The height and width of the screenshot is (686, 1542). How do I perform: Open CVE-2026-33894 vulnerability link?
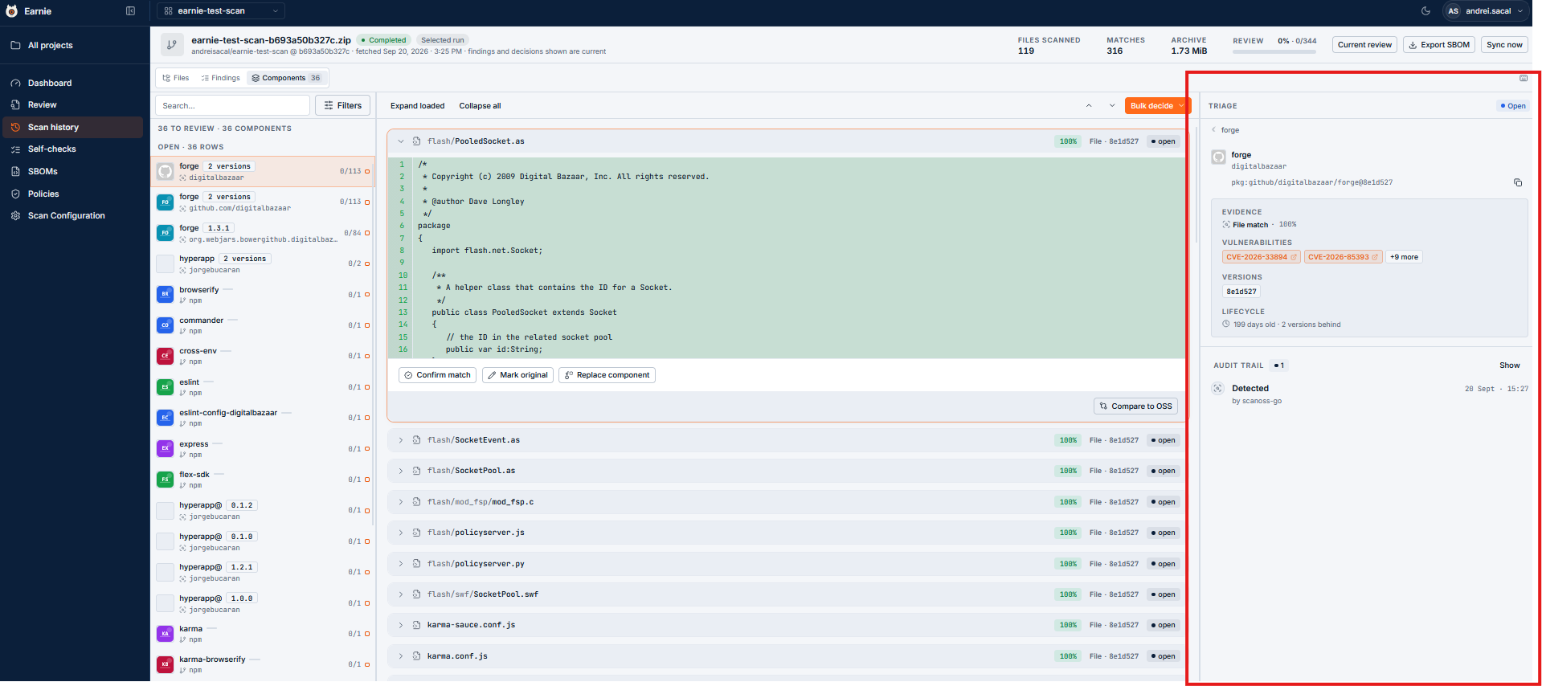[x=1261, y=257]
